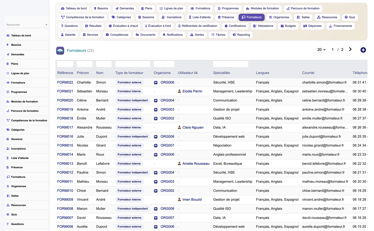Image resolution: width=374 pixels, height=231 pixels.
Task: Click Formateur interne badge in FORM013 row
Action: pyautogui.click(x=129, y=164)
